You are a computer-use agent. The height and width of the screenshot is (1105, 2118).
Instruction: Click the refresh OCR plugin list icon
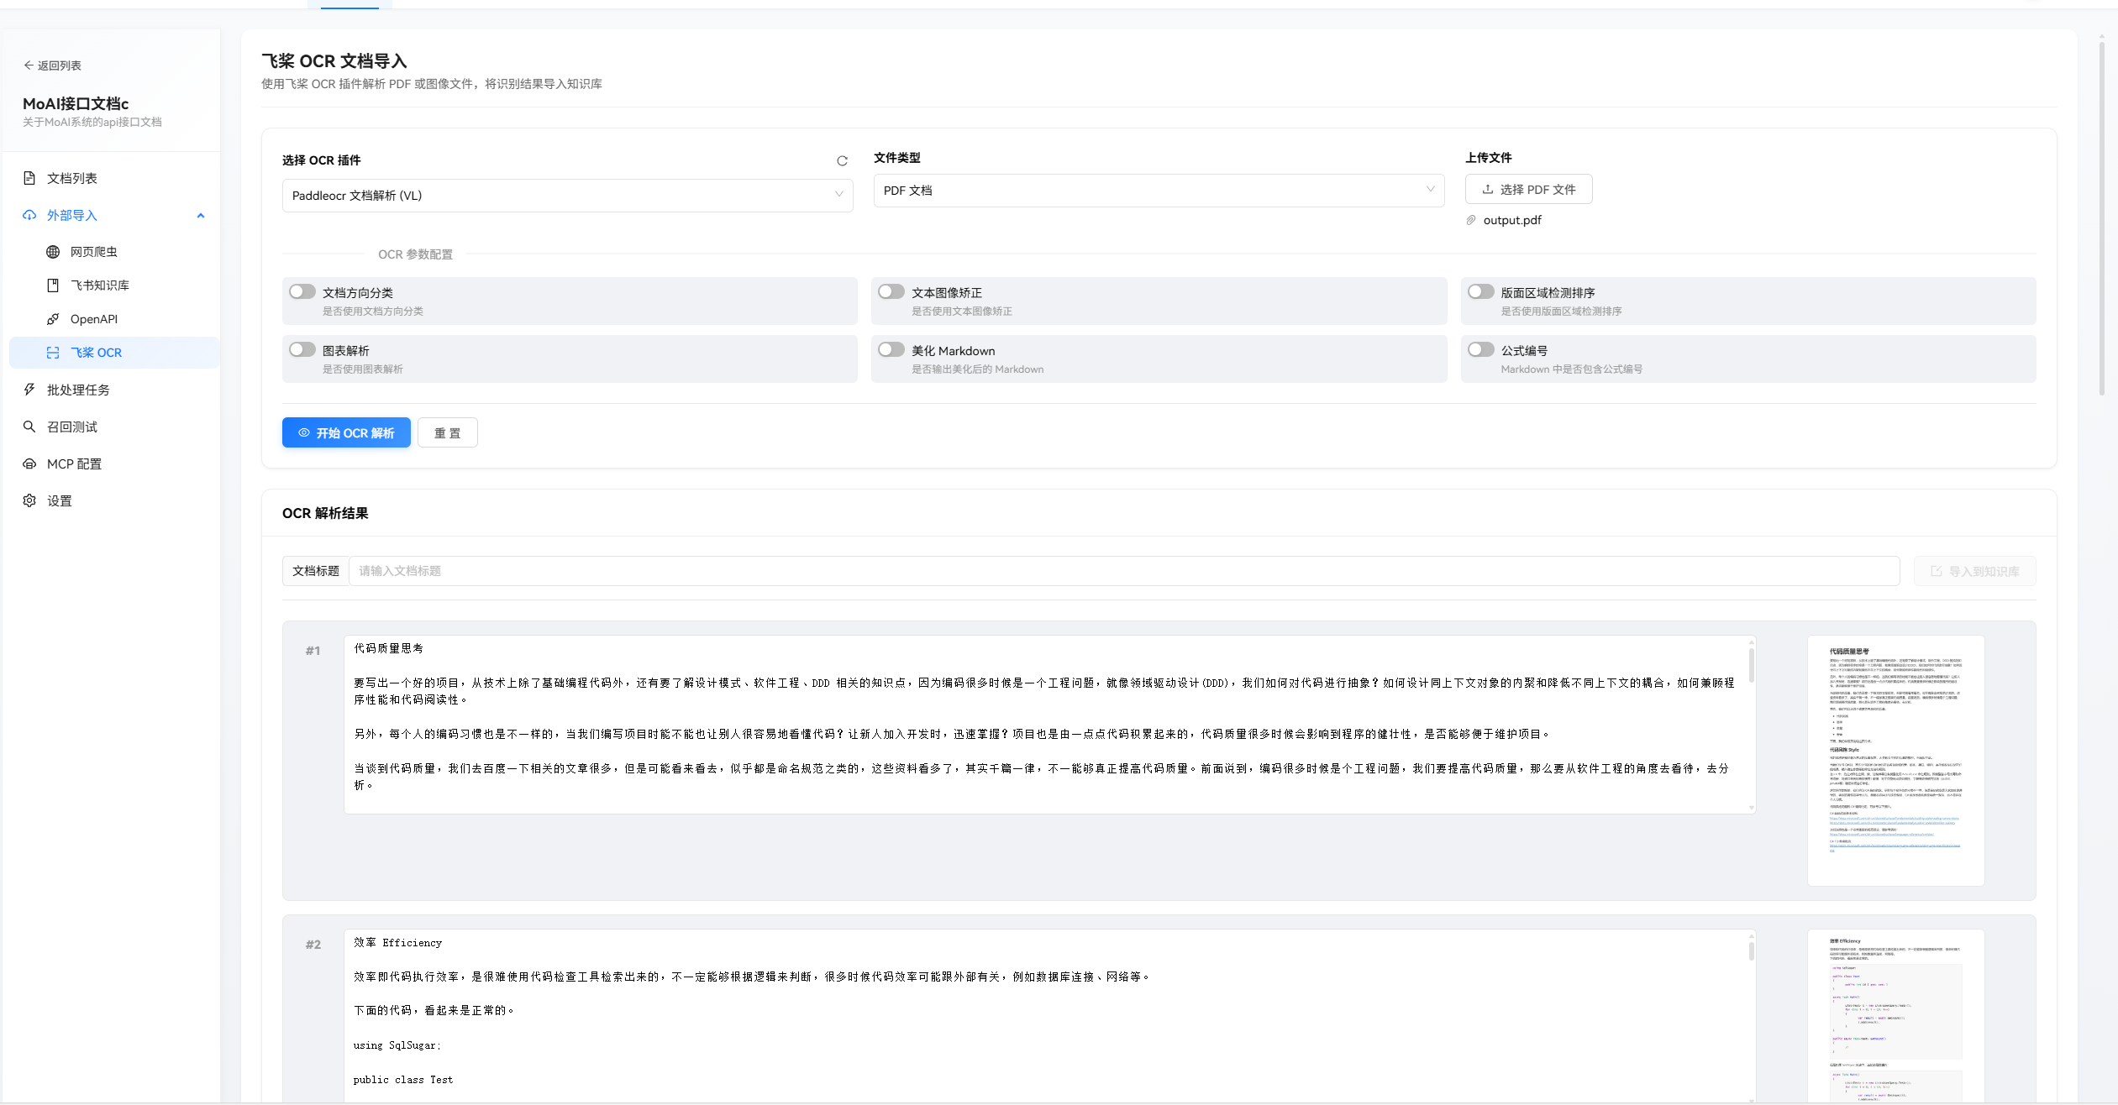(x=842, y=161)
